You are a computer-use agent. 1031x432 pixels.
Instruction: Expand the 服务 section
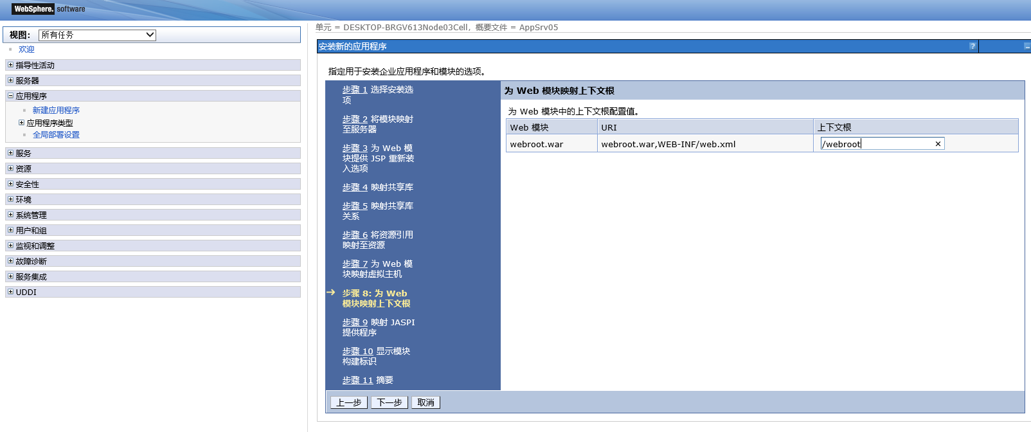click(x=10, y=153)
